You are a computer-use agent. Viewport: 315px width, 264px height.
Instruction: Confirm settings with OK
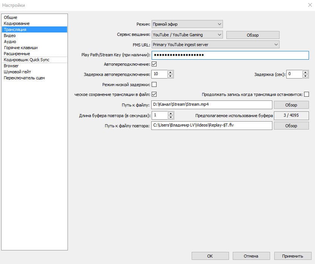click(x=210, y=256)
